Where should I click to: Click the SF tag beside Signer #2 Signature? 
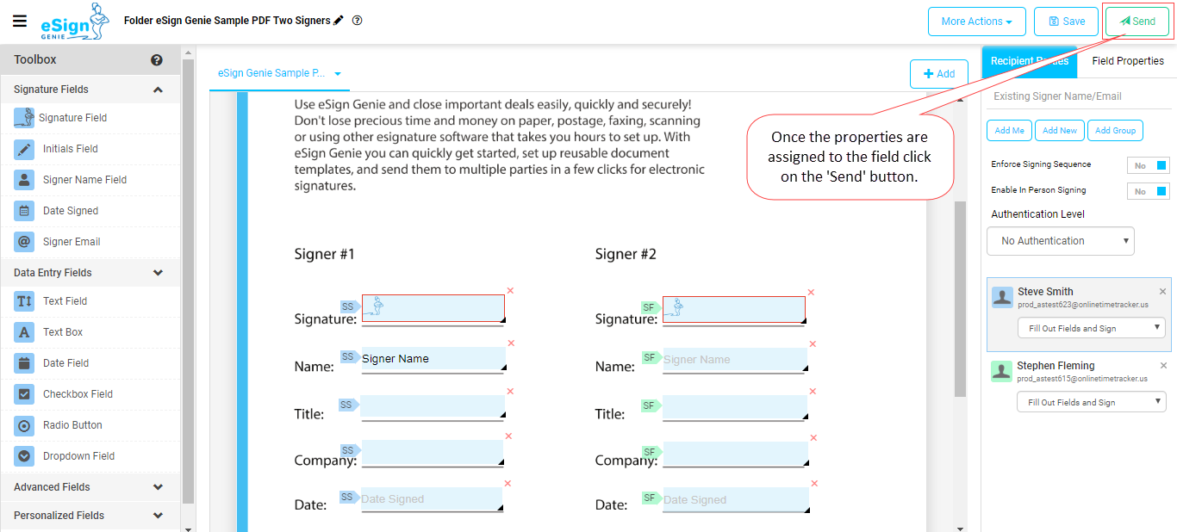[x=651, y=307]
